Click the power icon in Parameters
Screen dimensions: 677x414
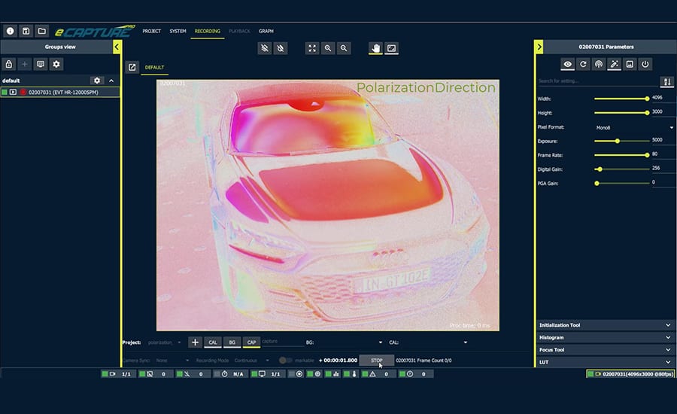(645, 65)
